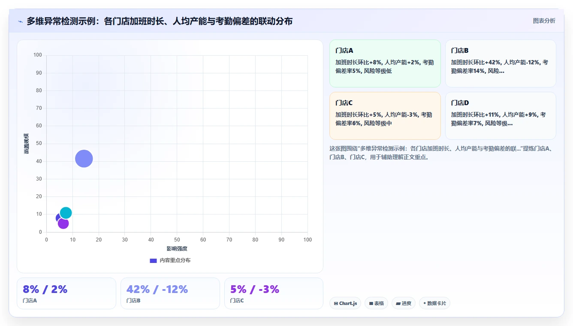Select the large periwinkle bubble on chart
Image resolution: width=573 pixels, height=326 pixels.
click(84, 159)
